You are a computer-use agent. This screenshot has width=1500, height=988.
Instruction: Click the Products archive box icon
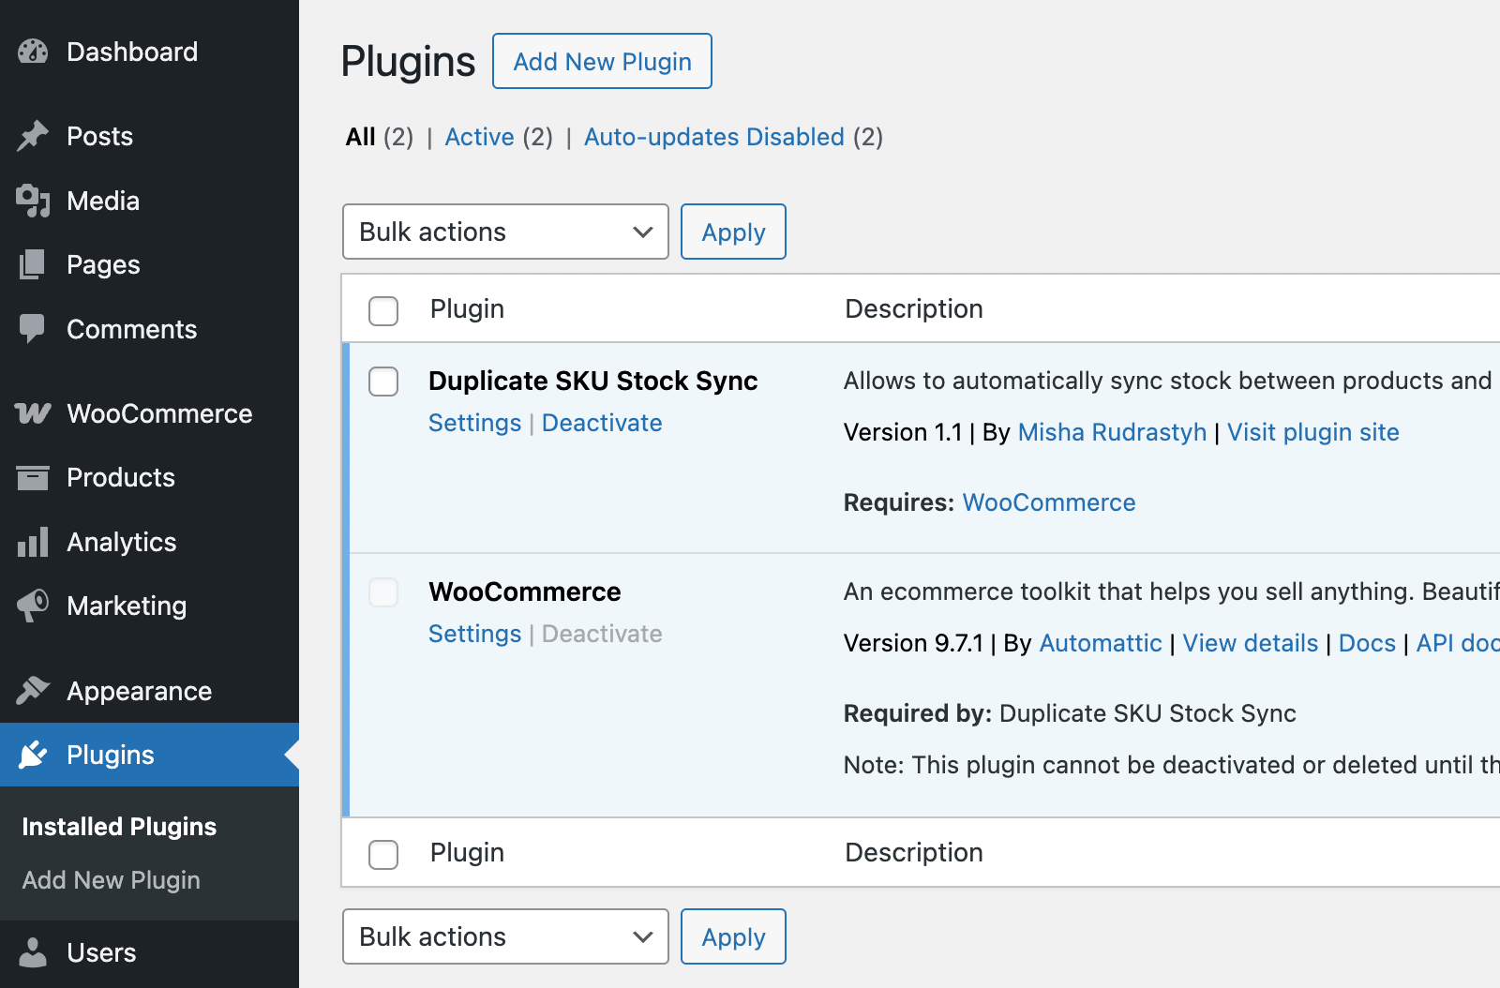point(33,478)
